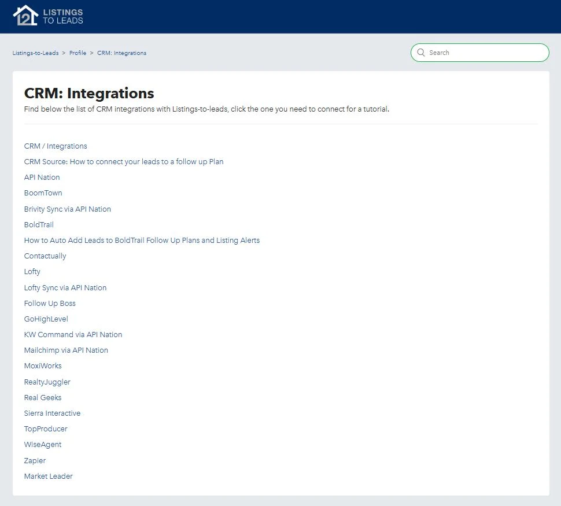This screenshot has width=561, height=506.
Task: Open Brivity Sync via API Nation
Action: tap(67, 209)
